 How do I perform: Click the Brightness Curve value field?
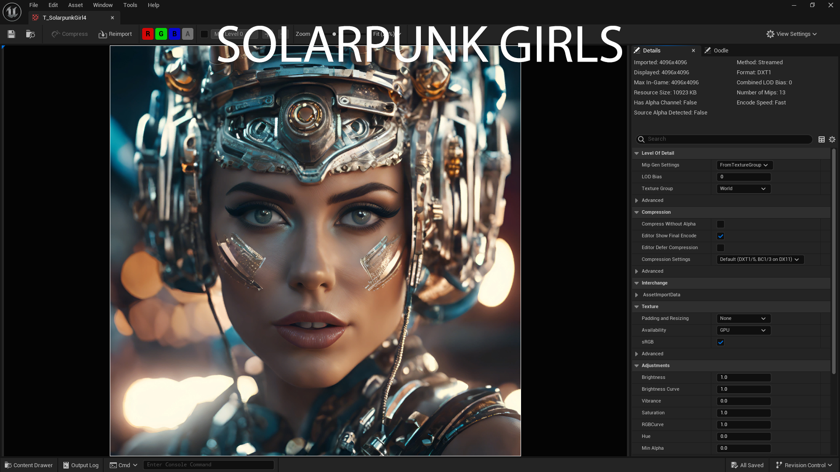(744, 389)
